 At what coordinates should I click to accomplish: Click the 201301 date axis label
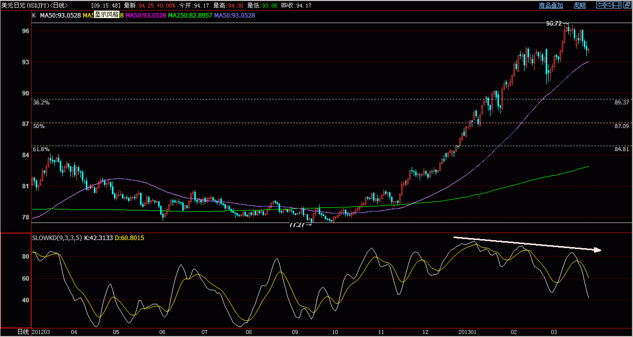click(x=468, y=332)
